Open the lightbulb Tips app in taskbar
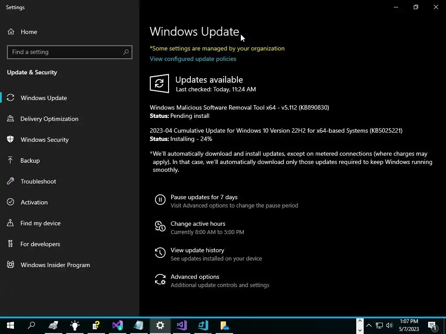 tap(75, 325)
